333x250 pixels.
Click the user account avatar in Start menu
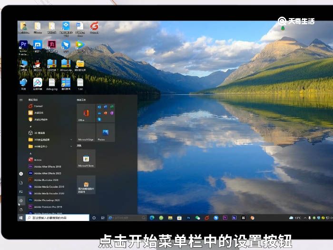tap(21, 173)
